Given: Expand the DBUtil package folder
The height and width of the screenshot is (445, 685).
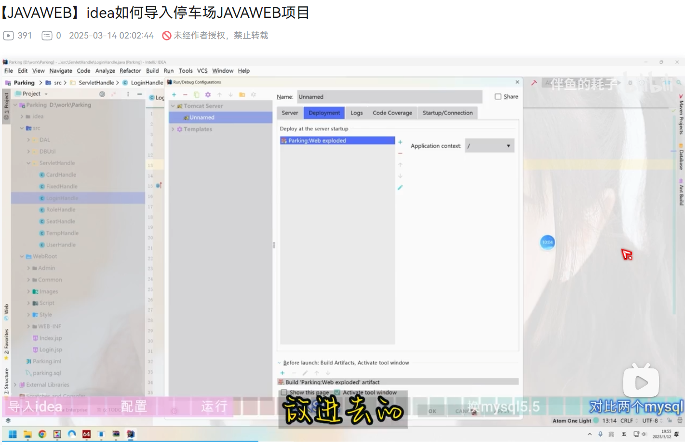Looking at the screenshot, I should coord(28,151).
